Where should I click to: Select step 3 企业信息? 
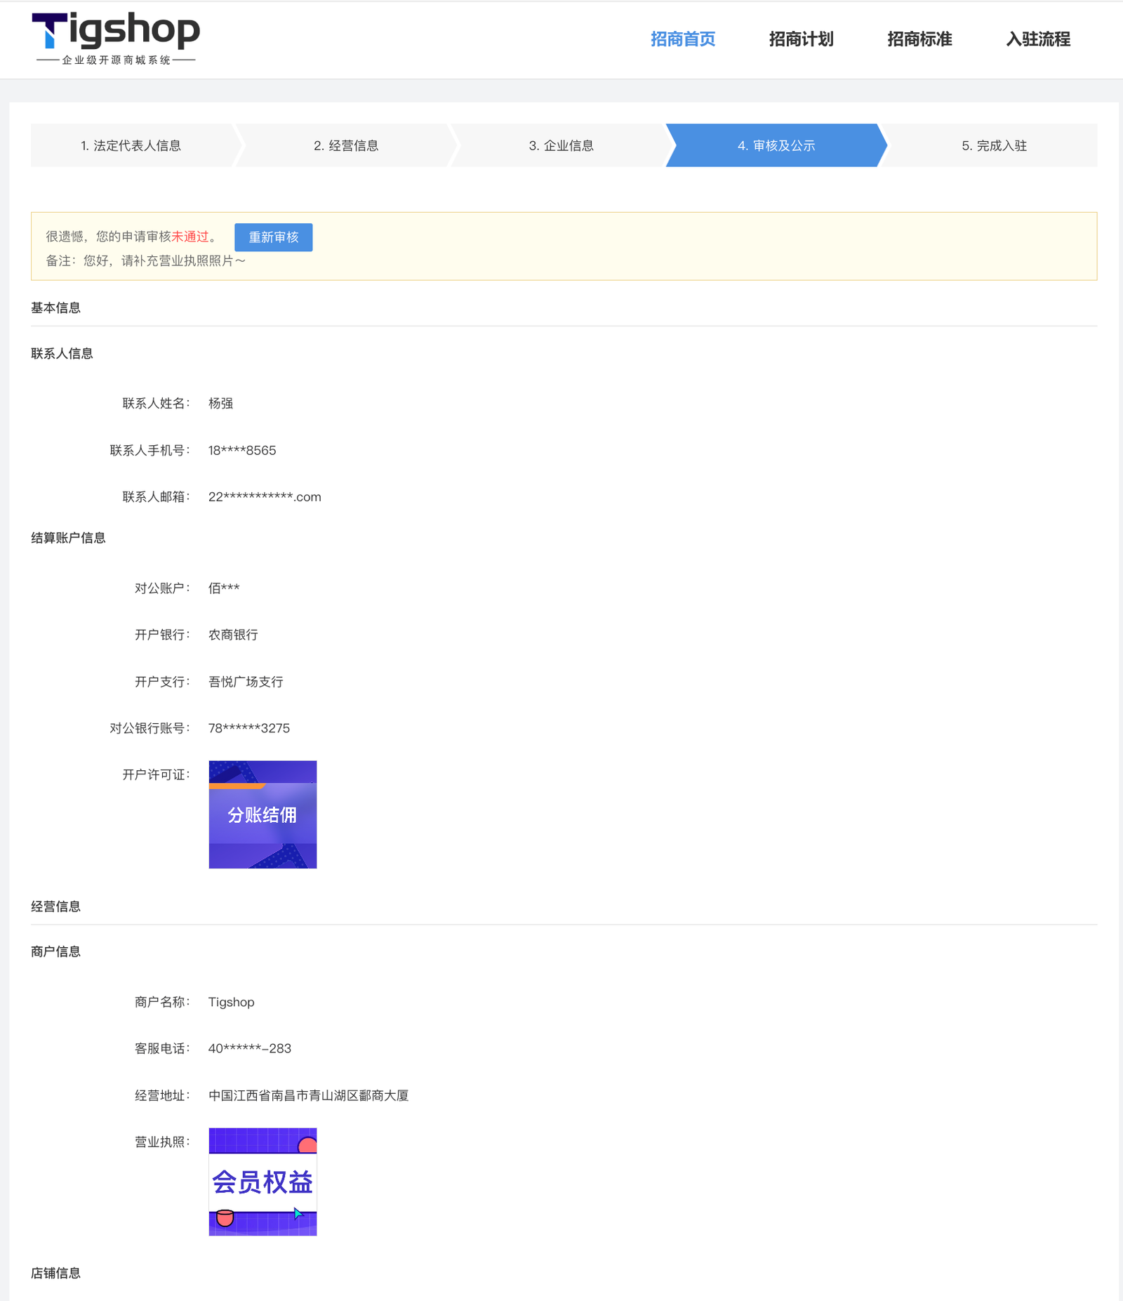tap(561, 146)
